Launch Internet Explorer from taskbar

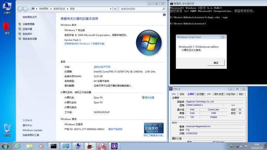pos(17,146)
